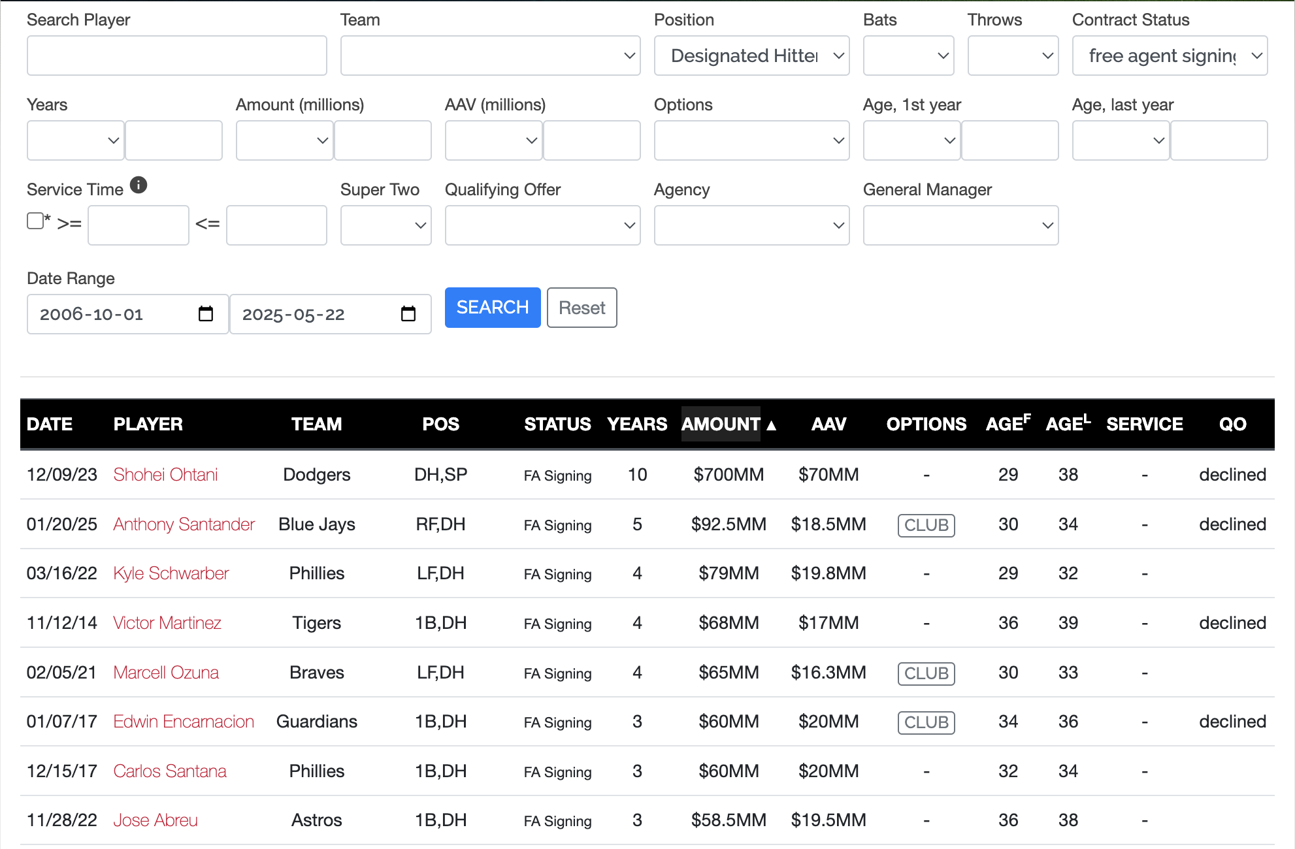Click Dodgers team cell
The height and width of the screenshot is (849, 1295).
click(x=317, y=475)
